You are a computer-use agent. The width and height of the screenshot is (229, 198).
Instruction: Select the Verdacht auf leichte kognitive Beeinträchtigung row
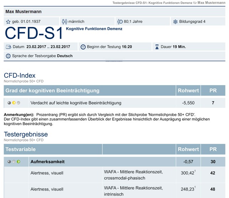pyautogui.click(x=115, y=103)
